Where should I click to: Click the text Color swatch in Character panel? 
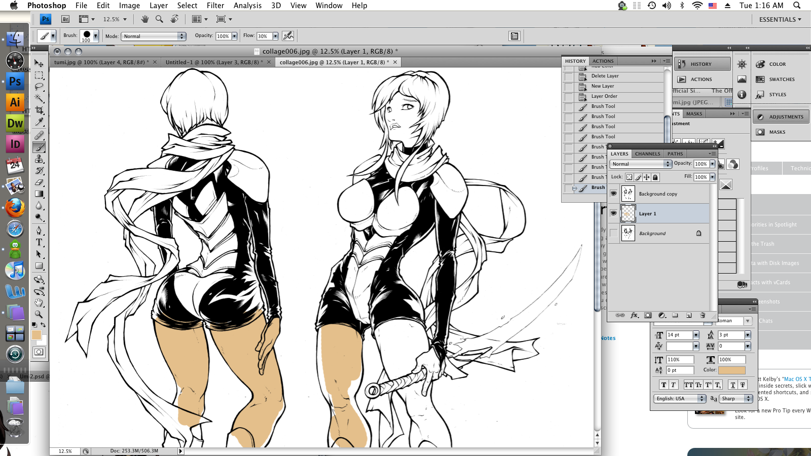click(731, 370)
